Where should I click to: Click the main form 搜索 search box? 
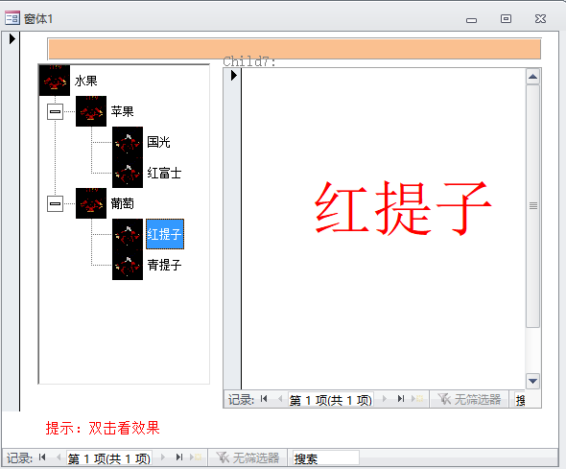[x=325, y=458]
